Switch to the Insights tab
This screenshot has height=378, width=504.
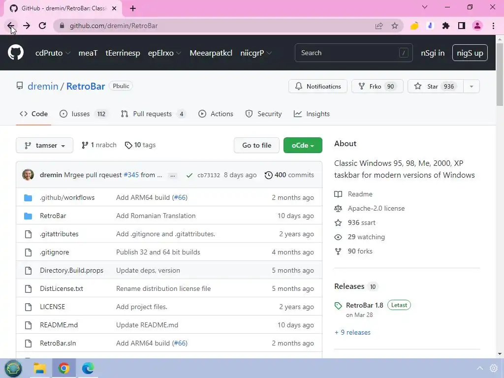[x=312, y=114]
